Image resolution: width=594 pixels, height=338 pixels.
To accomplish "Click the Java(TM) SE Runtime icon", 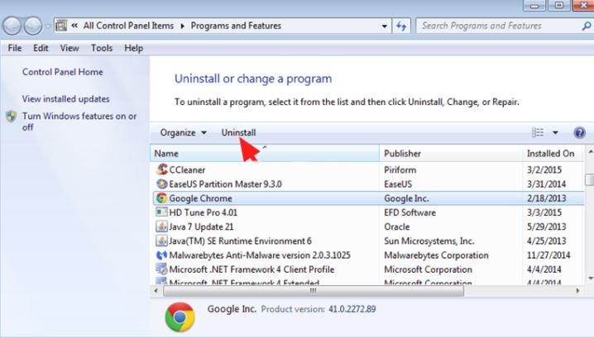I will [162, 240].
